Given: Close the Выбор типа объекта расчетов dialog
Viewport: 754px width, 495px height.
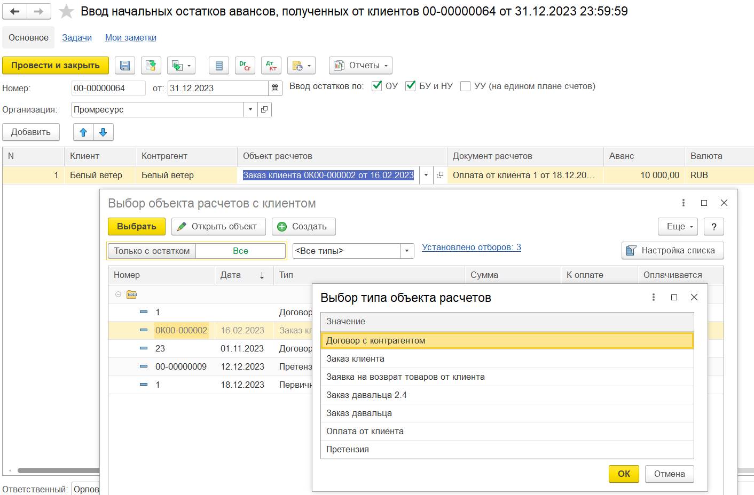Looking at the screenshot, I should (694, 297).
